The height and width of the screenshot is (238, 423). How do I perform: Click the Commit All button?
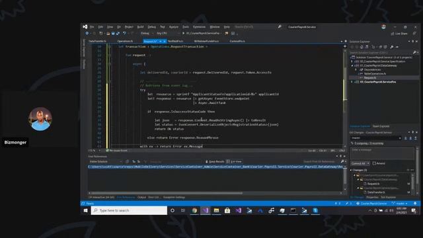point(358,163)
